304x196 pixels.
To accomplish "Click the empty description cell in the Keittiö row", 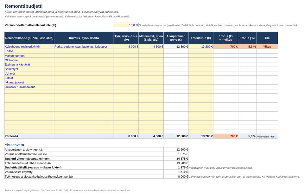I will click(84, 51).
